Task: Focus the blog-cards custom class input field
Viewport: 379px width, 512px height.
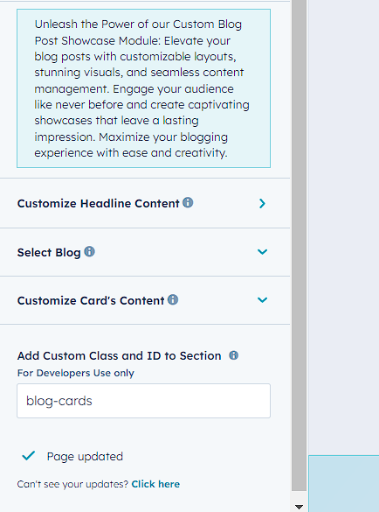Action: coord(143,401)
